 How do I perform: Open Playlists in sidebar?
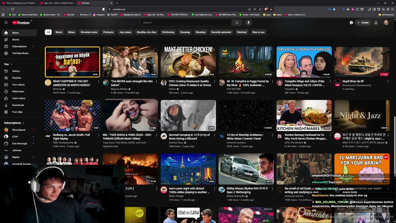(20, 78)
